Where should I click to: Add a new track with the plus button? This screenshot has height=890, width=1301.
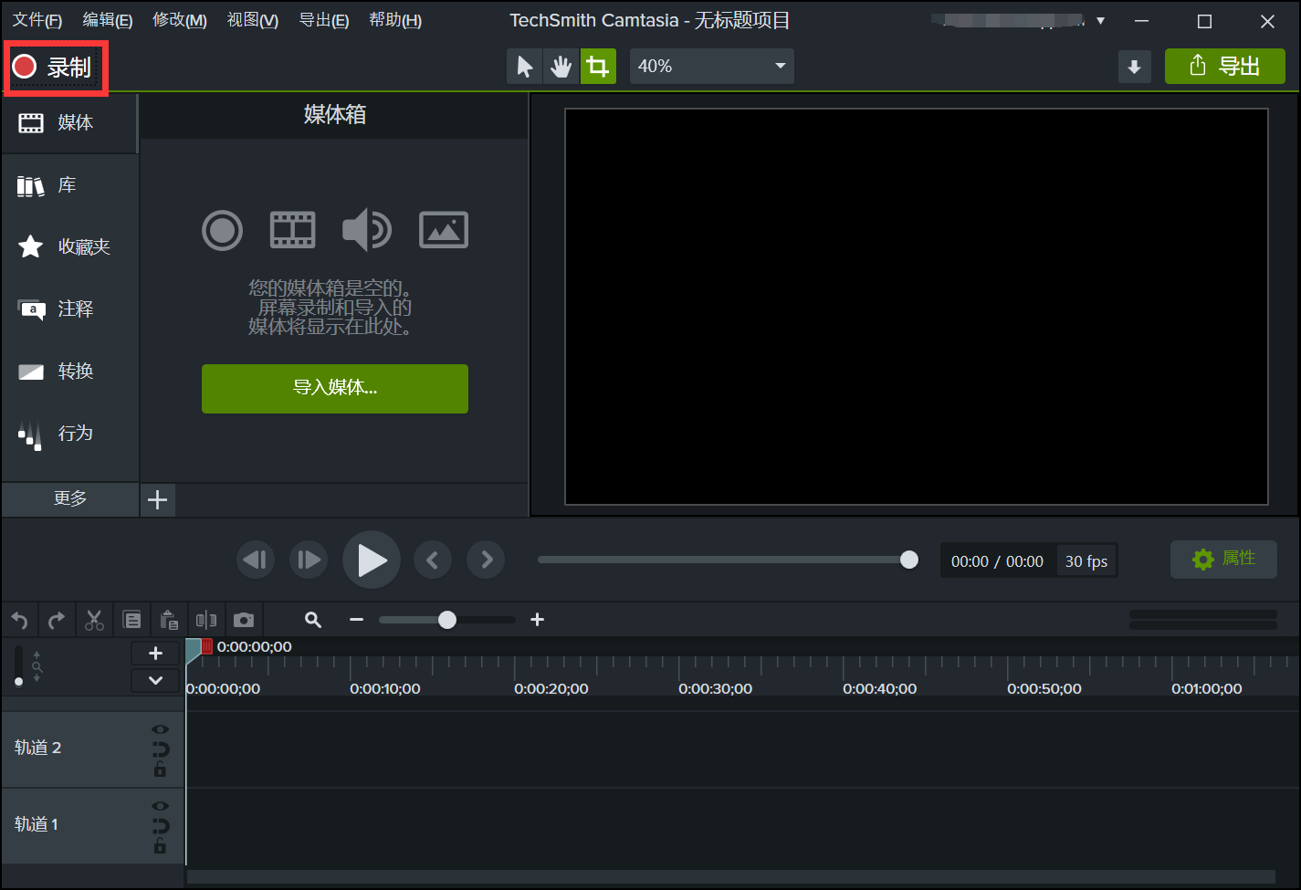pyautogui.click(x=155, y=653)
